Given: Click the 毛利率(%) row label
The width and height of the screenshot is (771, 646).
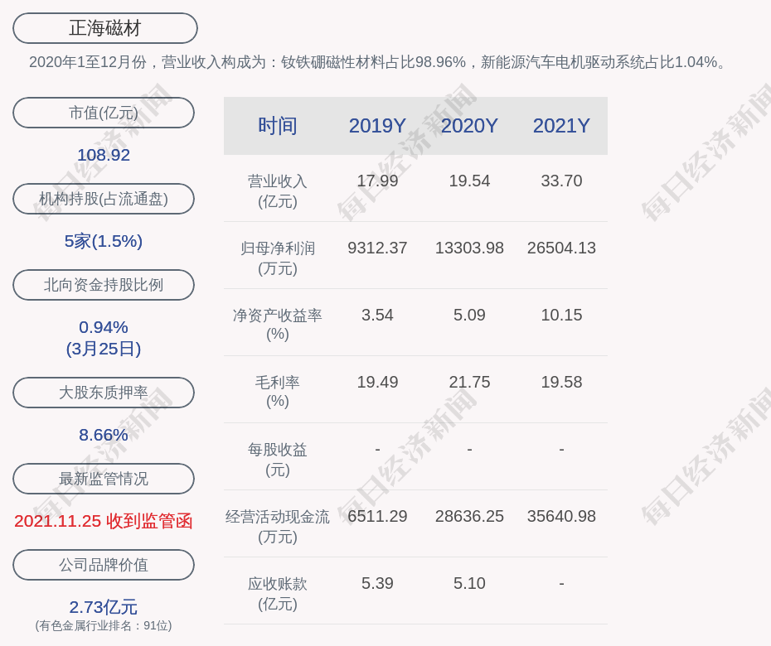Looking at the screenshot, I should point(278,392).
